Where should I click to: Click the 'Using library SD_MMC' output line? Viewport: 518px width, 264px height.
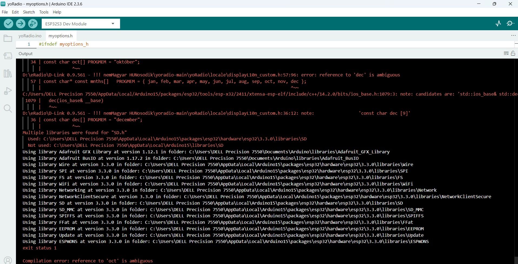223,209
